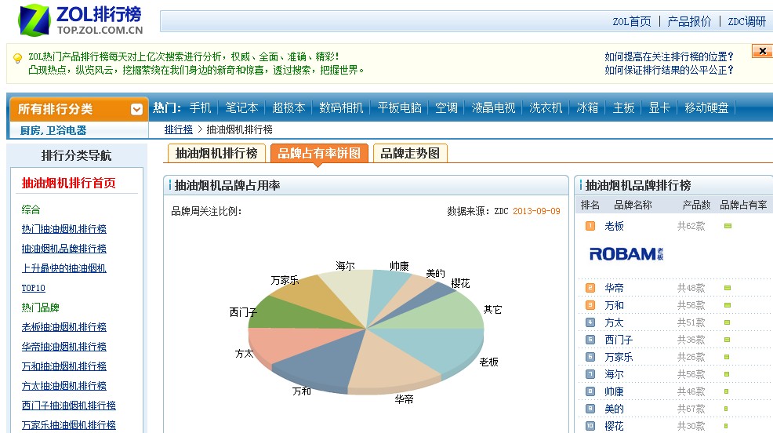Open TOP10 sidebar link
The height and width of the screenshot is (433, 773).
point(33,288)
